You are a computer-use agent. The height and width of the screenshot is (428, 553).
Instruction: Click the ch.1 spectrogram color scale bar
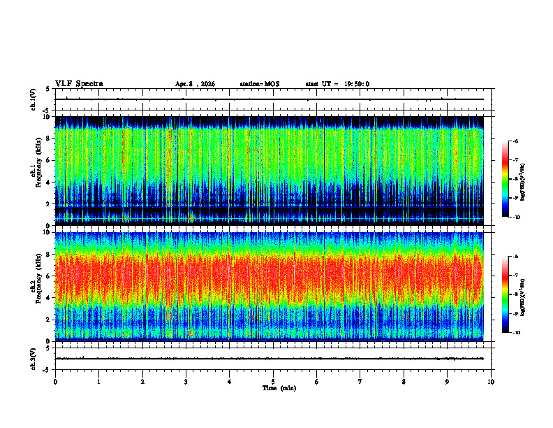pos(505,179)
